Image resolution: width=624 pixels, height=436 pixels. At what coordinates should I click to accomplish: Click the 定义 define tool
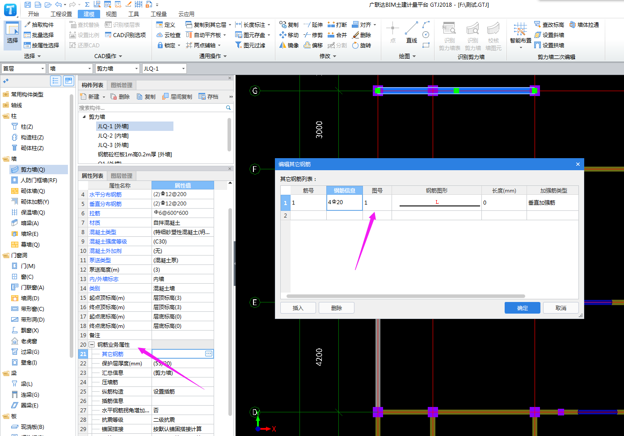[166, 25]
